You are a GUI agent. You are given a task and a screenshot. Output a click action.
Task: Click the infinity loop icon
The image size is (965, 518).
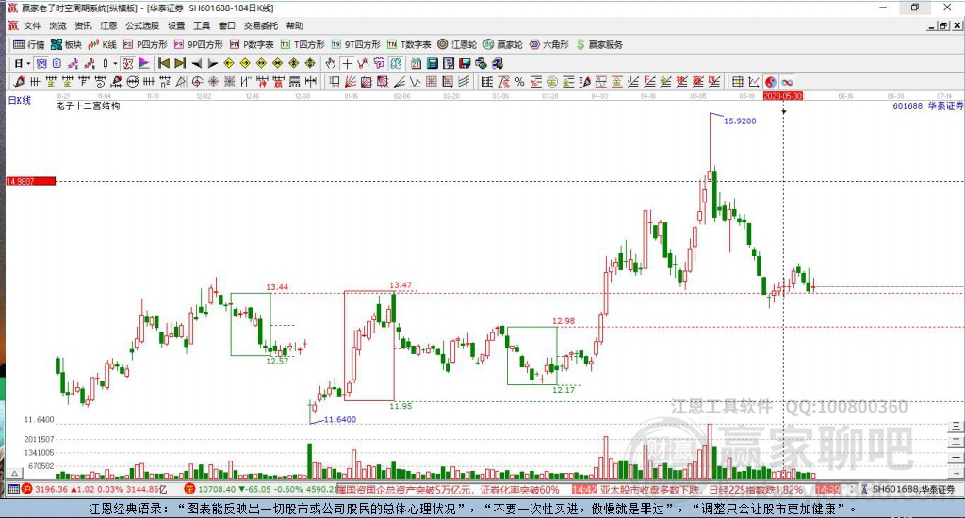tap(787, 81)
